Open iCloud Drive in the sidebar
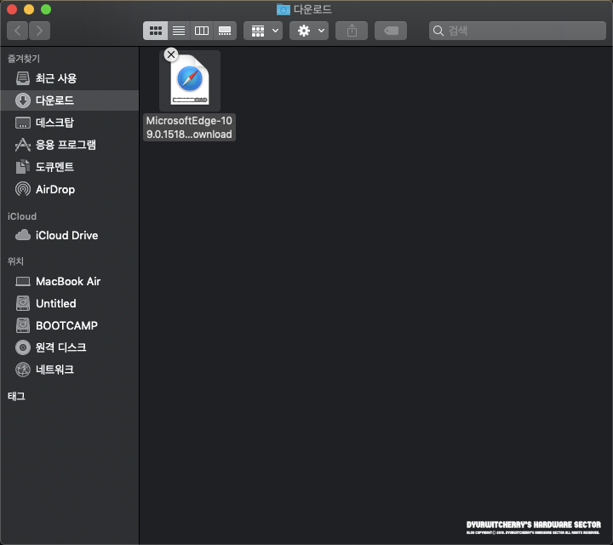The image size is (613, 545). 70,235
